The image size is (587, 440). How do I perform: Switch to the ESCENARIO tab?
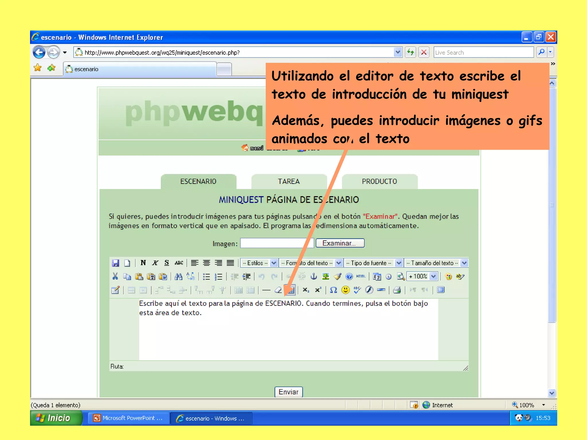point(198,181)
